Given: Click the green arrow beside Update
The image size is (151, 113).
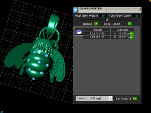Looking at the screenshot, I should [x=96, y=24].
